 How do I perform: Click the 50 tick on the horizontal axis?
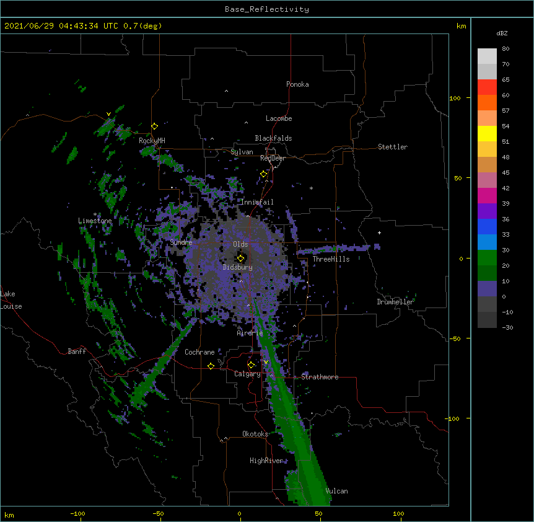[318, 514]
